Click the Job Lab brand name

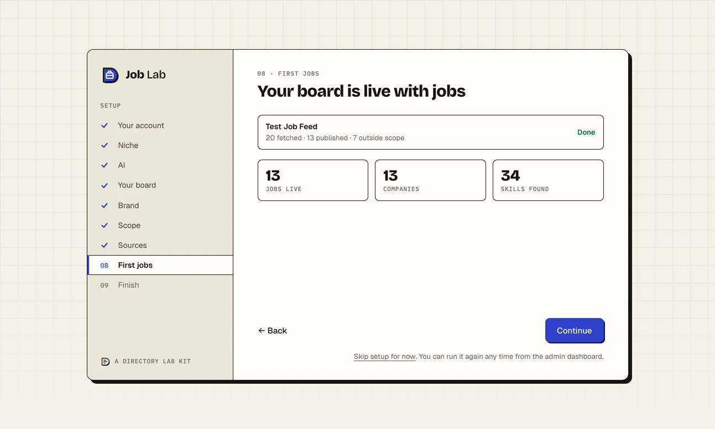click(145, 75)
